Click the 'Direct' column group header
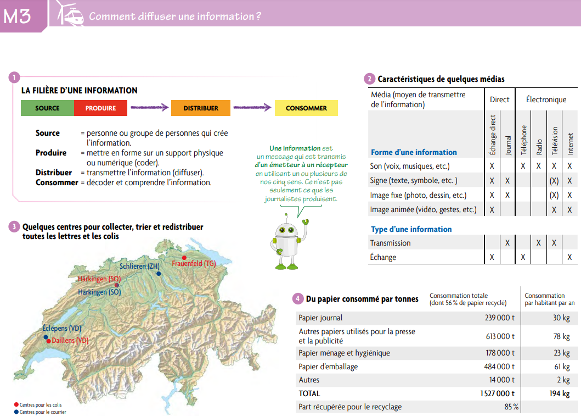The width and height of the screenshot is (581, 416). click(x=499, y=99)
